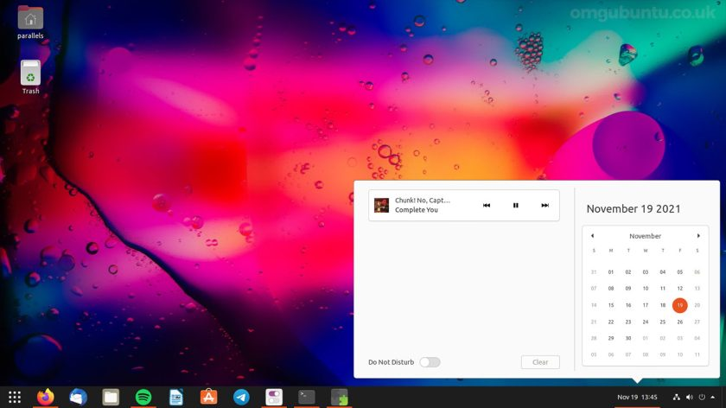Image resolution: width=726 pixels, height=408 pixels.
Task: Select November 30 in calendar
Action: [x=628, y=338]
